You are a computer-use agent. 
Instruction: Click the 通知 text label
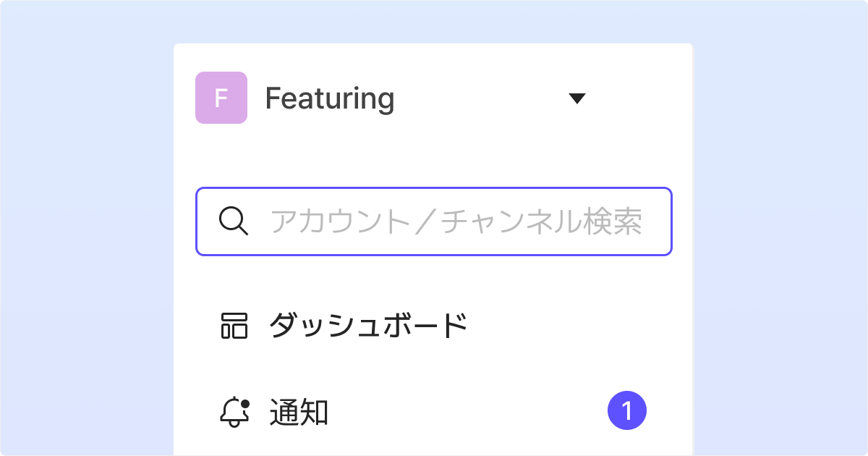click(299, 413)
